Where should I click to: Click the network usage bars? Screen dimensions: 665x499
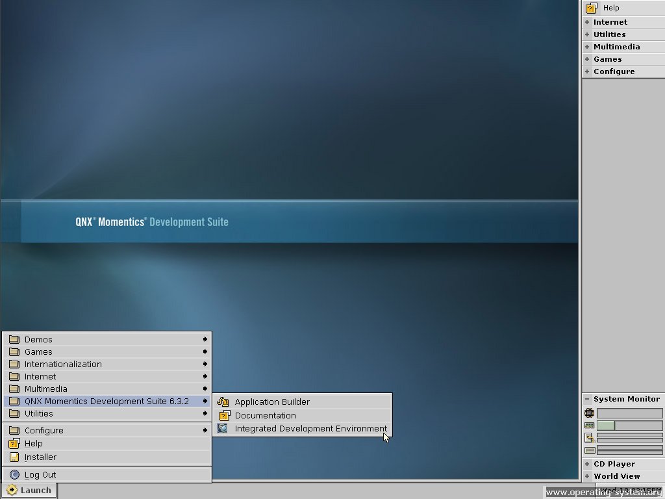coord(629,437)
